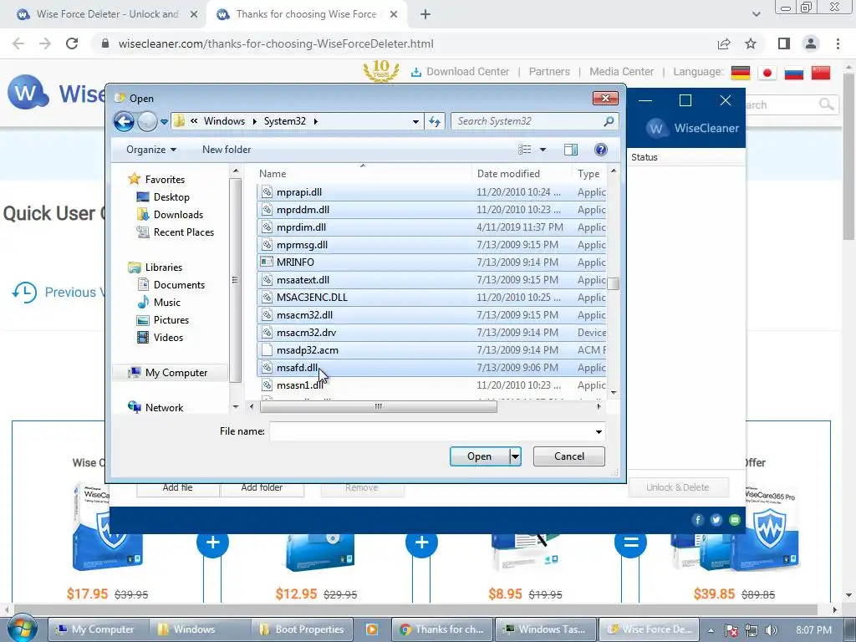
Task: Expand the address path history dropdown
Action: [x=416, y=121]
